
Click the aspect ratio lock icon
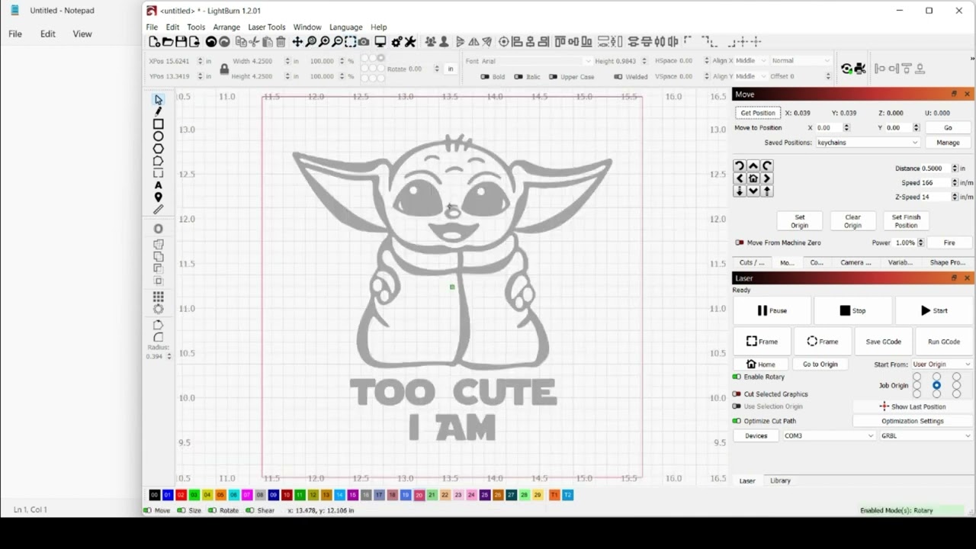[224, 69]
